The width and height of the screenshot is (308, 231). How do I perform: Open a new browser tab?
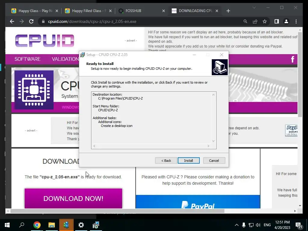228,11
